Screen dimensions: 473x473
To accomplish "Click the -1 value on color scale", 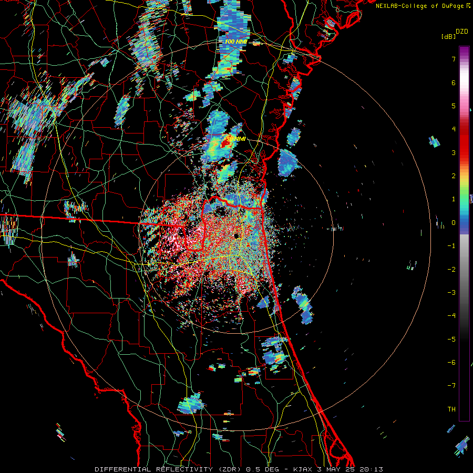I will (x=451, y=246).
